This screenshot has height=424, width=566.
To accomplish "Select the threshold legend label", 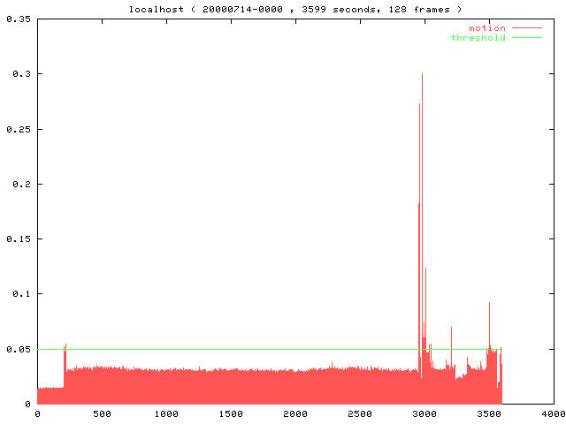I will 478,38.
